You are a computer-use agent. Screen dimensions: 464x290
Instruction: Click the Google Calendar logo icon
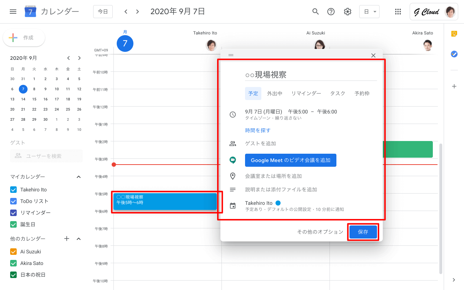click(30, 12)
